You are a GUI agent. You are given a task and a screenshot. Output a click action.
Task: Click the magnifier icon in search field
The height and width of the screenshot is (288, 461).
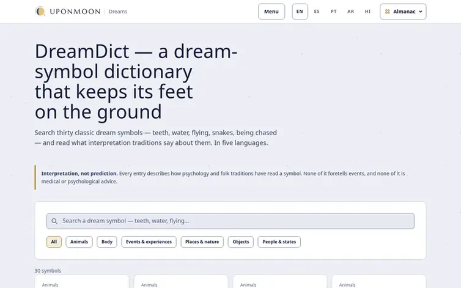pyautogui.click(x=54, y=221)
